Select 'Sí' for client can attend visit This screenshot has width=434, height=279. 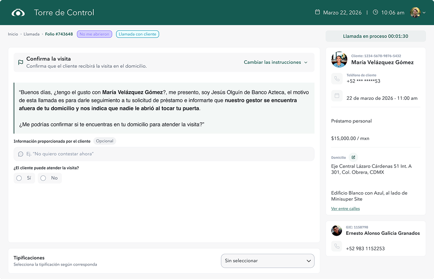coord(24,178)
